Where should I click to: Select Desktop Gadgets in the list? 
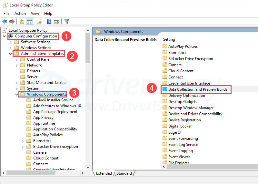(x=183, y=102)
